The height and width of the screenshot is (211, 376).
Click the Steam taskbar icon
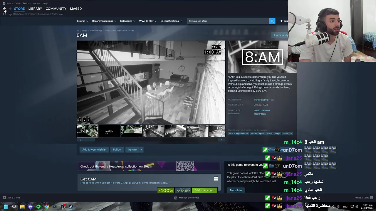[71, 207]
